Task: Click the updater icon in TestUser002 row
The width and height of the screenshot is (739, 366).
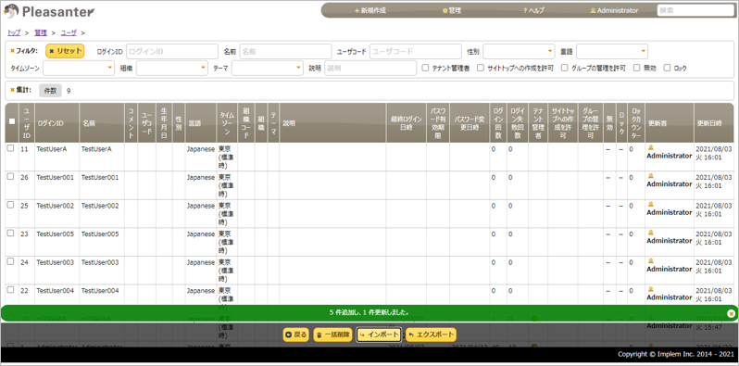Action: pyautogui.click(x=651, y=204)
